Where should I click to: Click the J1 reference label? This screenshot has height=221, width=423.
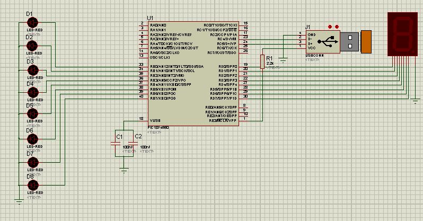[x=307, y=27]
